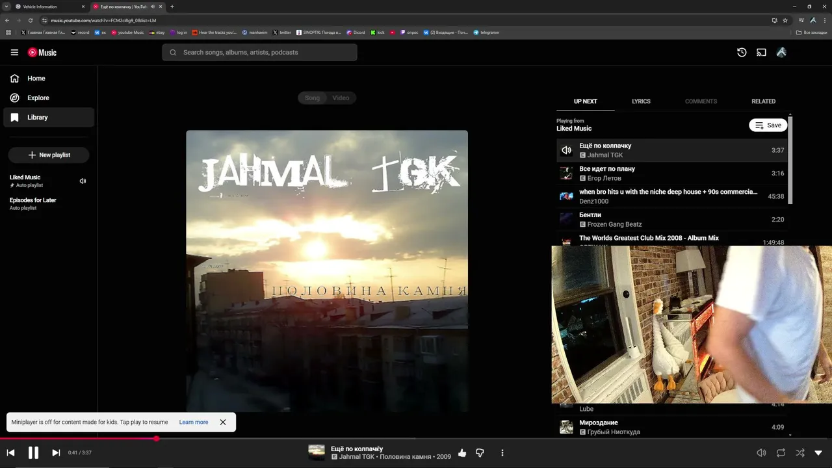Screen dimensions: 832x468
Task: Create a new playlist
Action: pyautogui.click(x=49, y=155)
